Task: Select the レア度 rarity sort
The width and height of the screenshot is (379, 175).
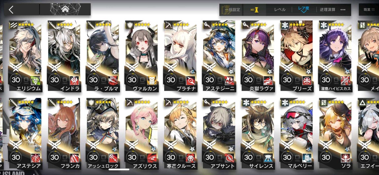Action: [304, 8]
